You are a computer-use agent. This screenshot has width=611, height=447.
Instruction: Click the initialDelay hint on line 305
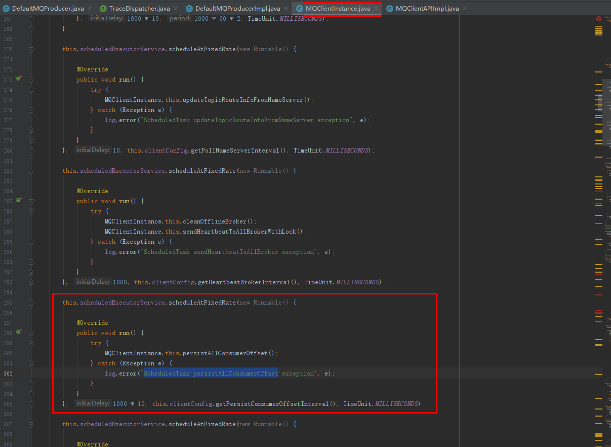click(93, 403)
